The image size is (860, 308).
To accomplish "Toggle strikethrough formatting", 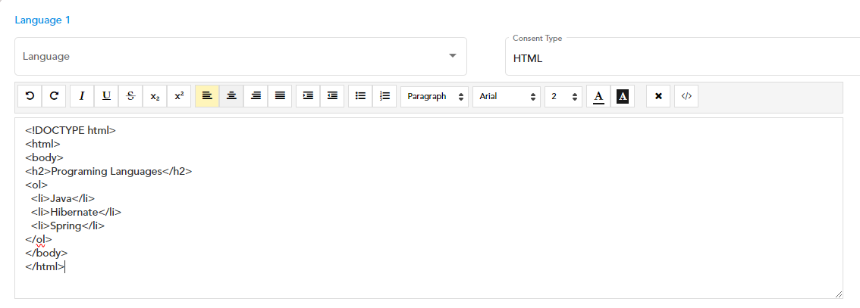I will 130,96.
